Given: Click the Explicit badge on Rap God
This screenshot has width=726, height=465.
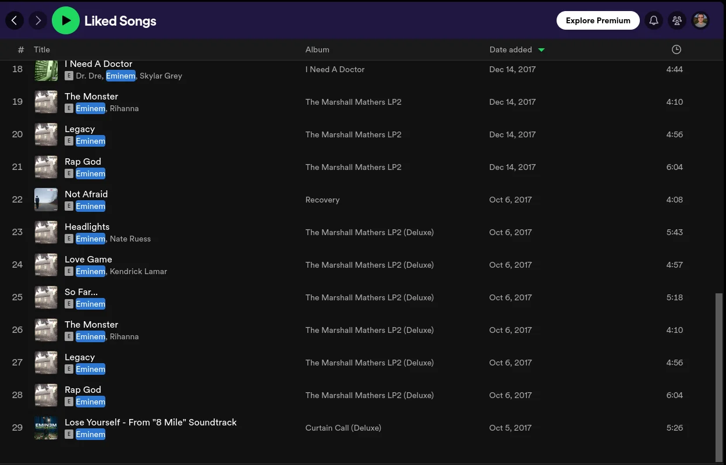Looking at the screenshot, I should click(x=69, y=173).
